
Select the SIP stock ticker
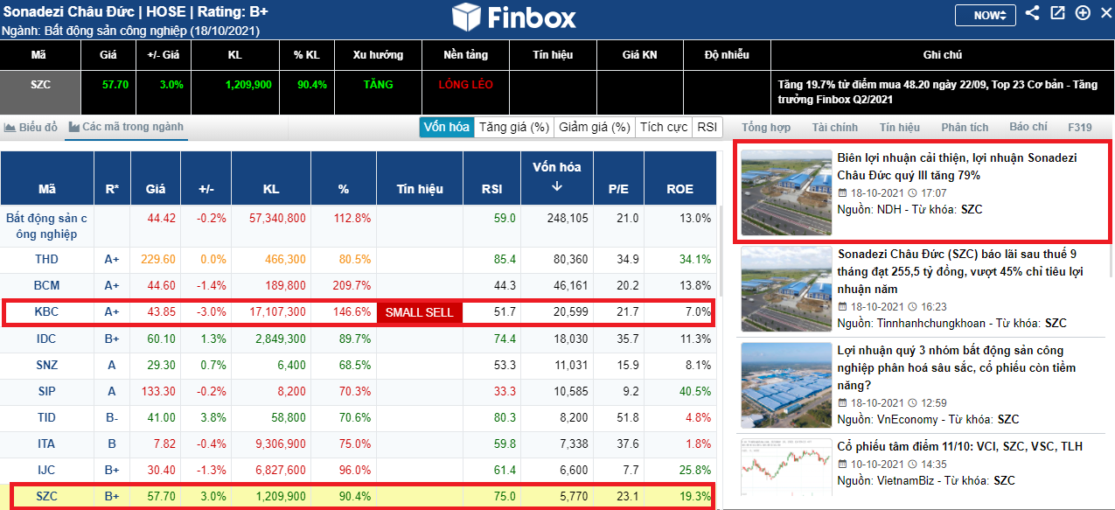[46, 391]
